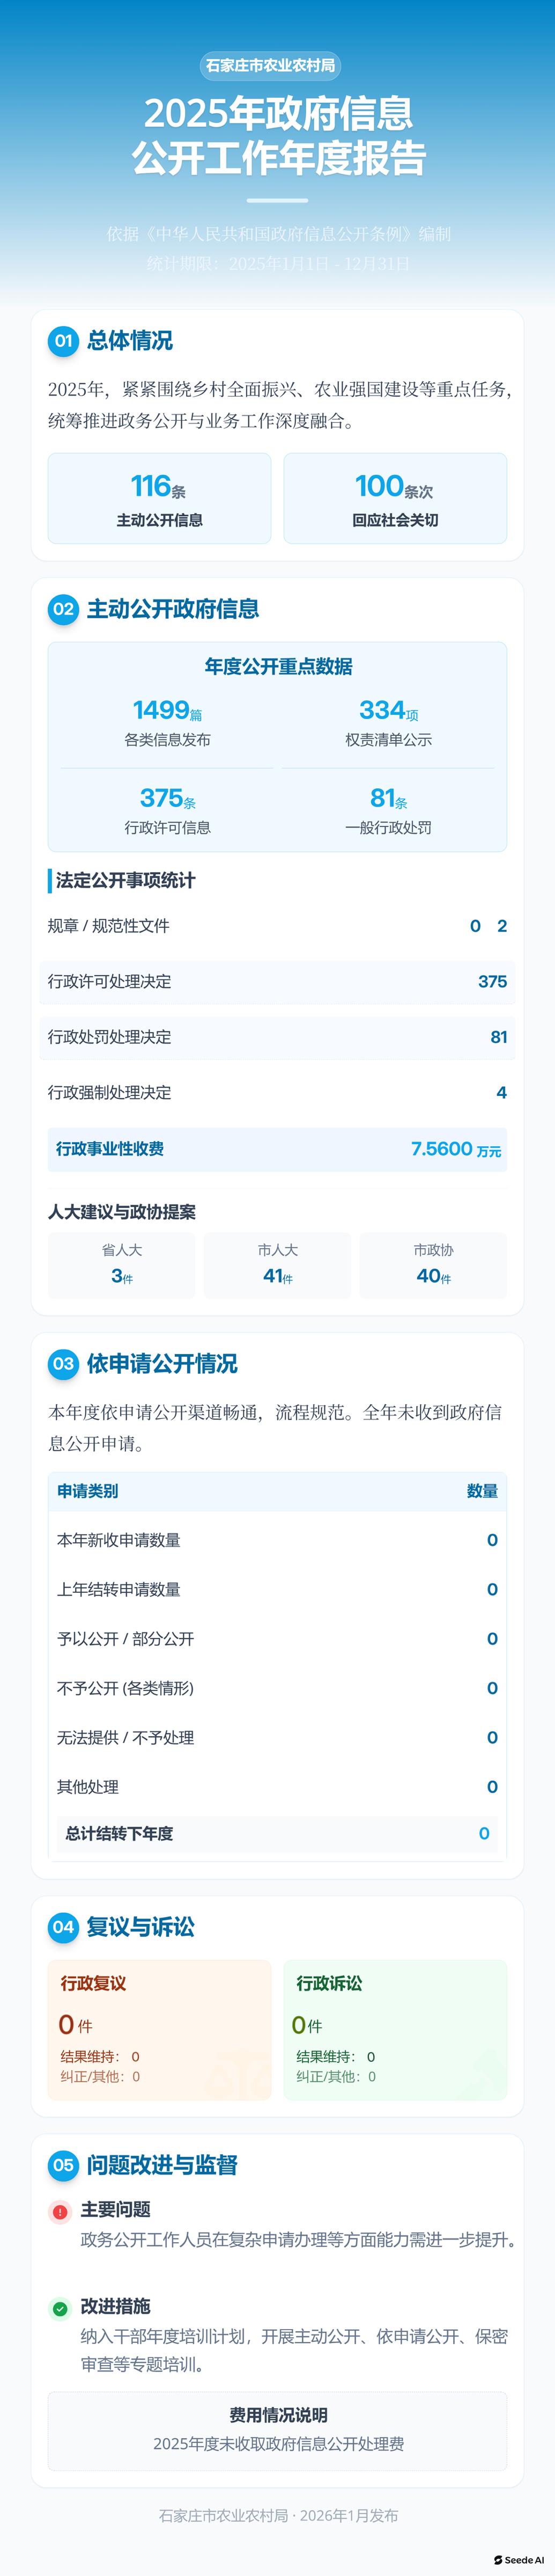Open the 116条 主动公开信息 card
The image size is (555, 2576).
(x=160, y=498)
